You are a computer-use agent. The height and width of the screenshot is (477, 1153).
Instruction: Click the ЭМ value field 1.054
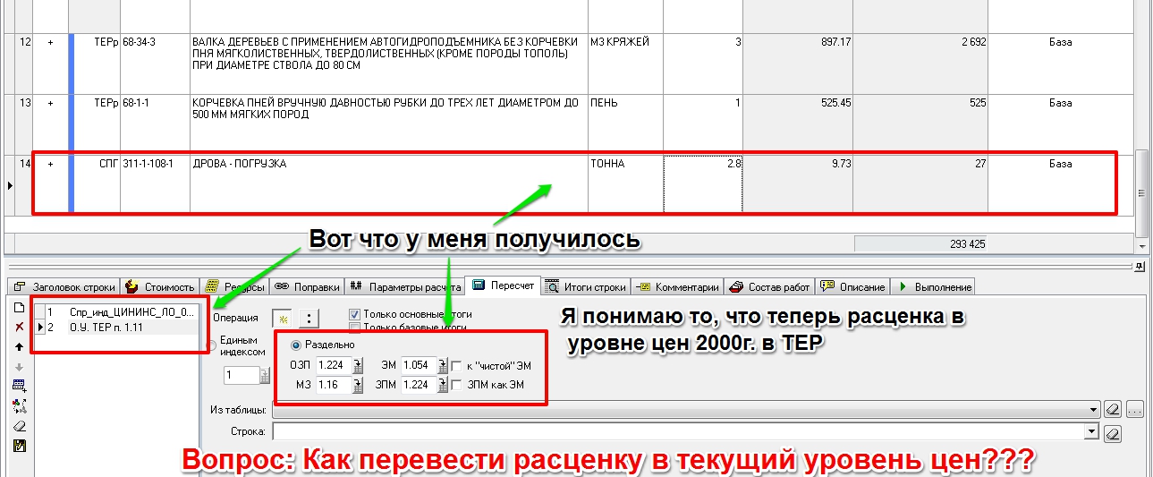(418, 365)
